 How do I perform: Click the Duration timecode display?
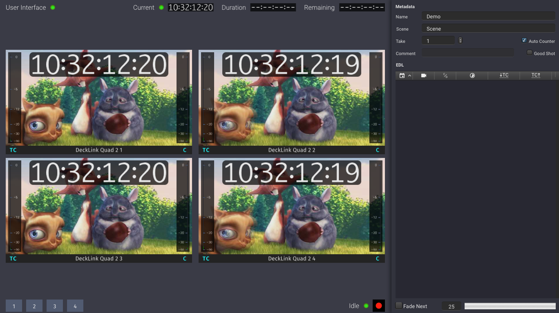(273, 7)
